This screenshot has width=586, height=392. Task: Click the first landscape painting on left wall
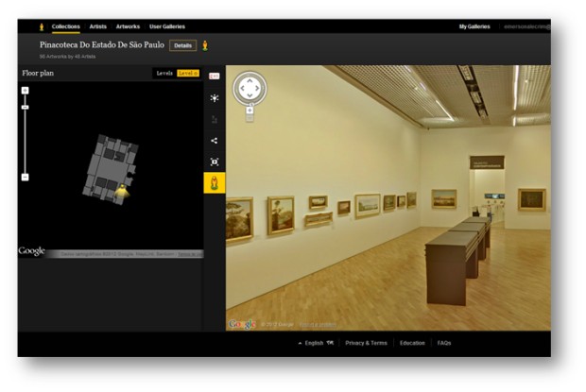coord(239,219)
